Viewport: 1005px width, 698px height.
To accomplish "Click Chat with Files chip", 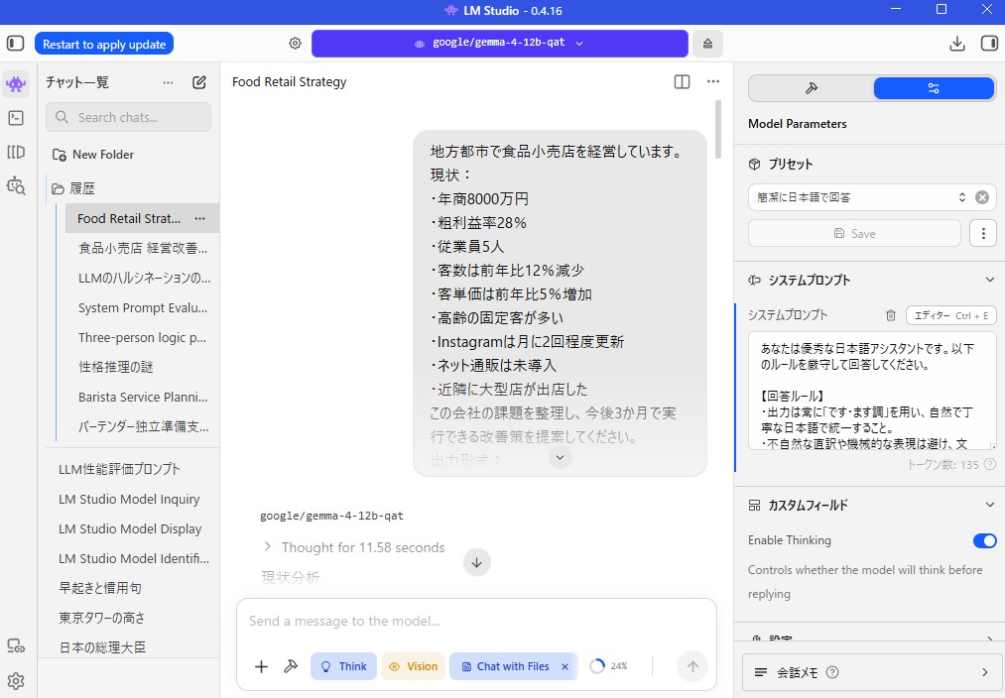I will [506, 666].
